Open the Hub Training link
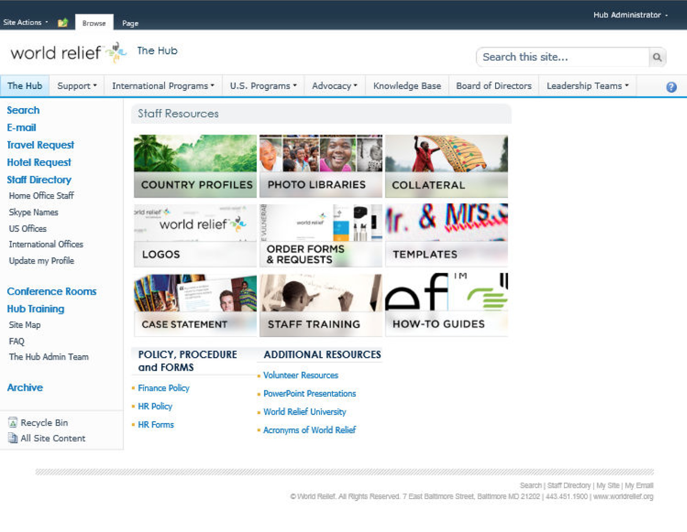This screenshot has width=687, height=532. click(35, 309)
